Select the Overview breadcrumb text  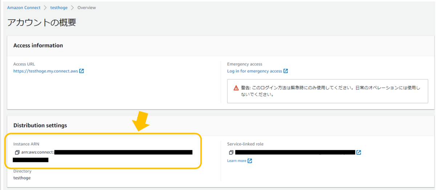(x=87, y=8)
